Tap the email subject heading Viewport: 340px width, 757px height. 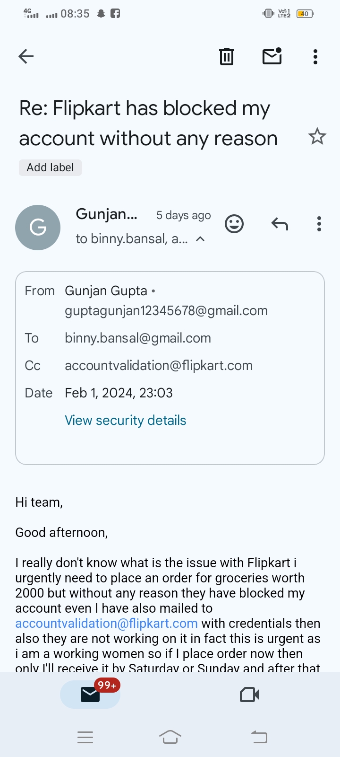[148, 123]
